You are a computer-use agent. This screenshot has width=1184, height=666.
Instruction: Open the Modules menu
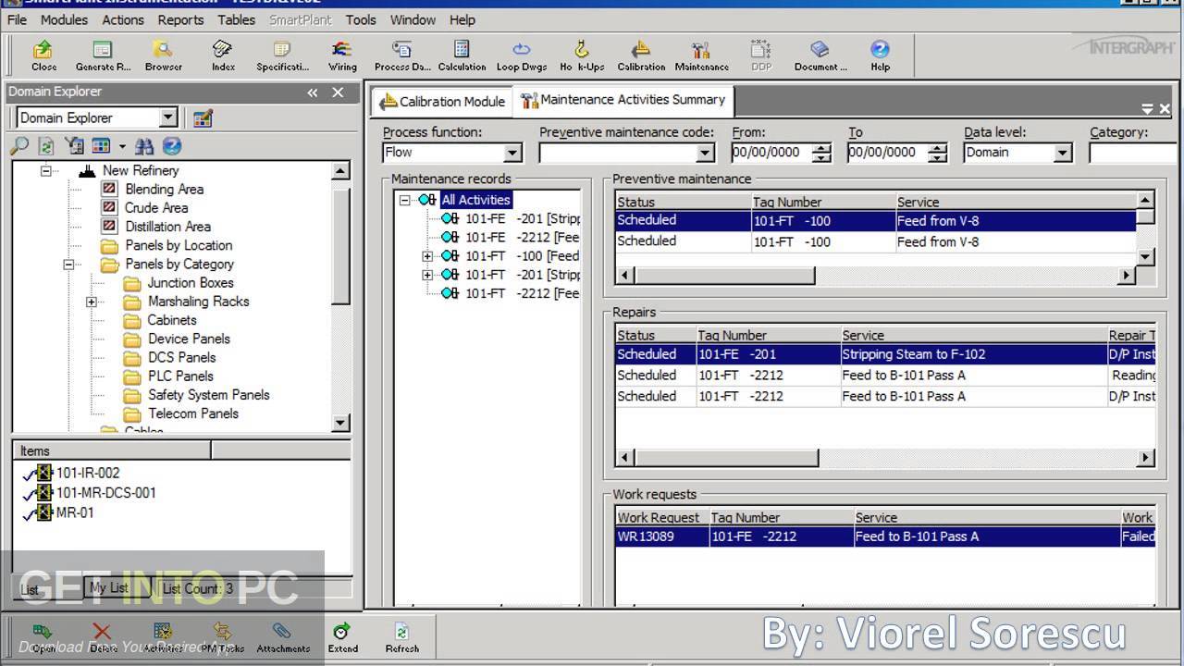64,19
